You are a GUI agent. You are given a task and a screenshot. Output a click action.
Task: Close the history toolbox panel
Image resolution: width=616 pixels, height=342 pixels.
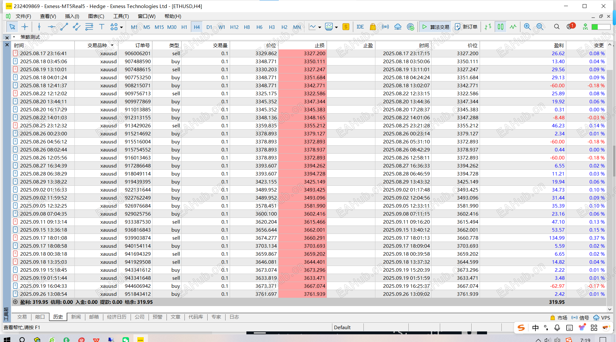coord(7,45)
